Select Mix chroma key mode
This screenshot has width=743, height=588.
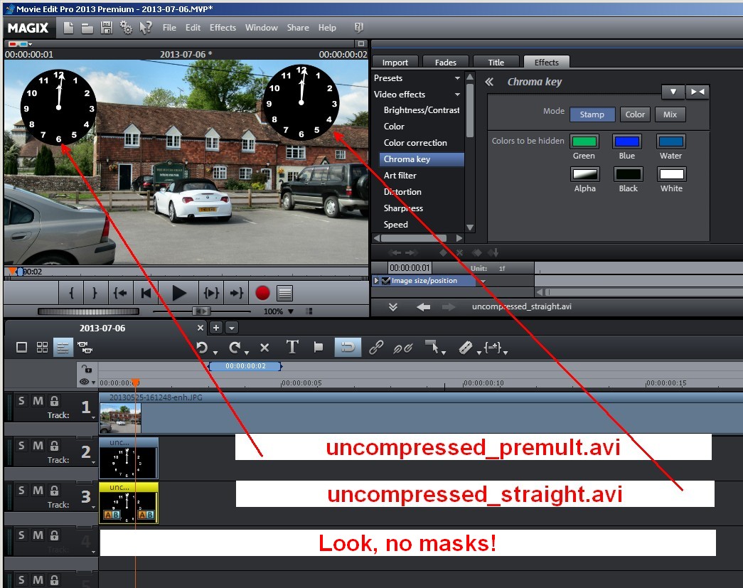[x=670, y=114]
